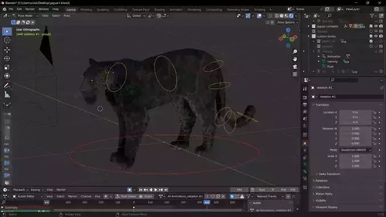The height and width of the screenshot is (217, 386).
Task: Open the Playback popover
Action: (21, 190)
